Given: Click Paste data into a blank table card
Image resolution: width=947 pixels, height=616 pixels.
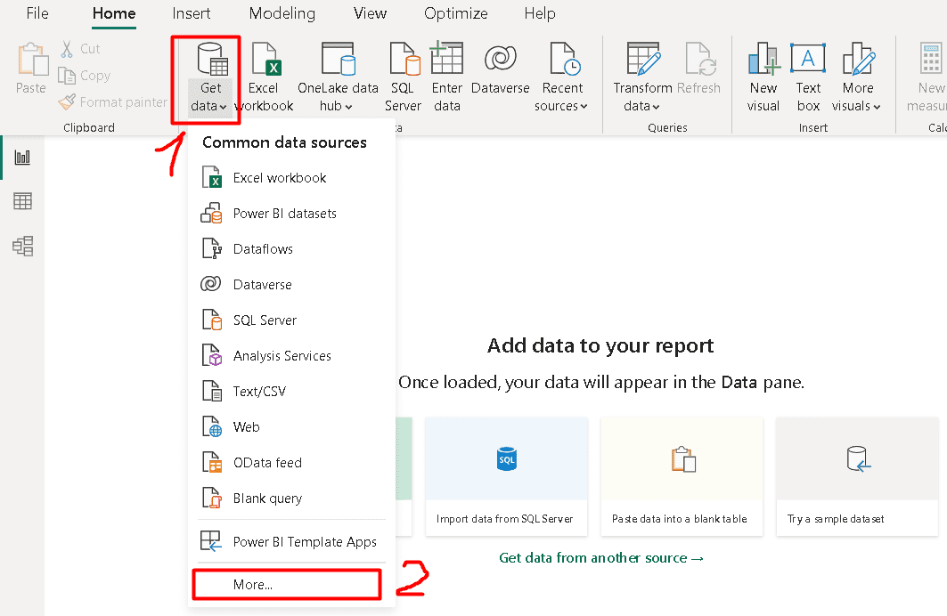Looking at the screenshot, I should coord(682,476).
